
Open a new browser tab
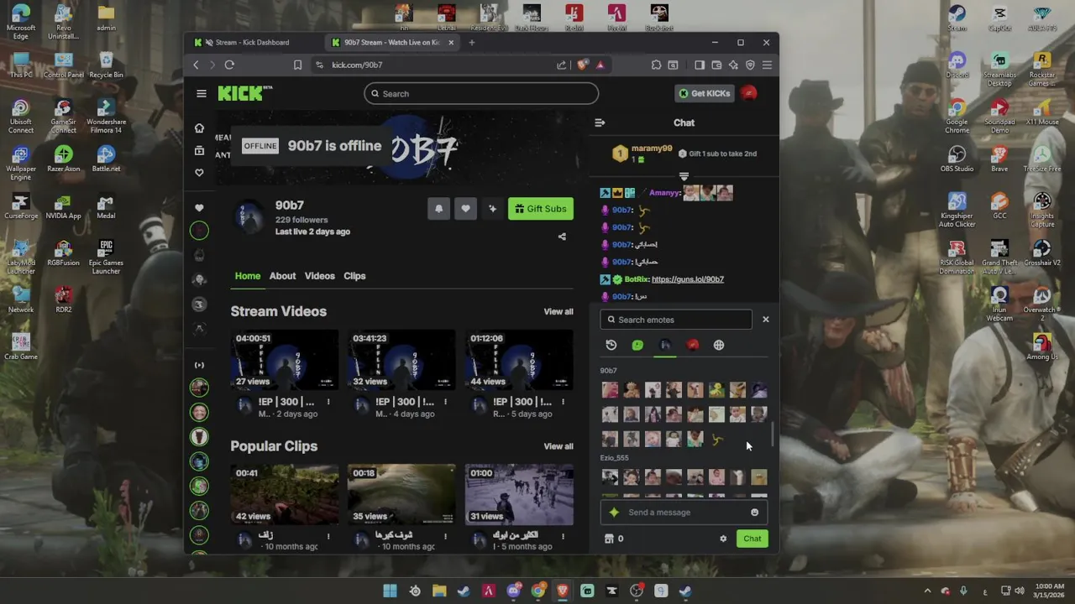471,42
